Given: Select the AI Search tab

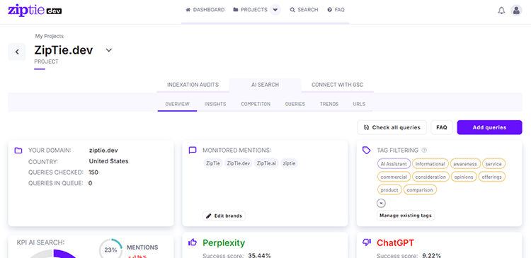Looking at the screenshot, I should point(265,85).
